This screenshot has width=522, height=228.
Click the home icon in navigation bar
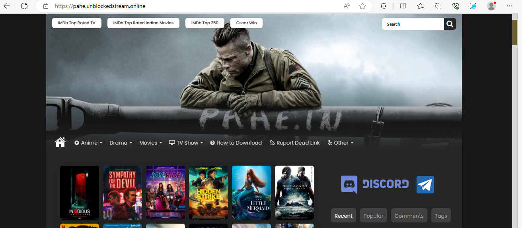[60, 142]
